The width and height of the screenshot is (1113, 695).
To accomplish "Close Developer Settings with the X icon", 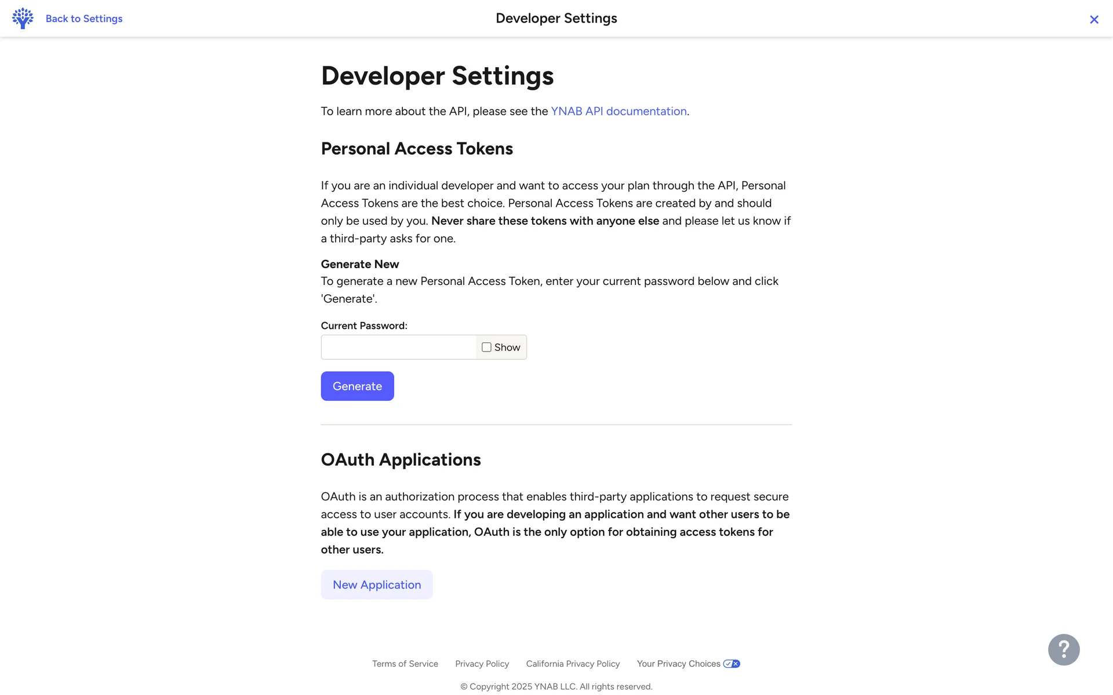I will click(1094, 20).
